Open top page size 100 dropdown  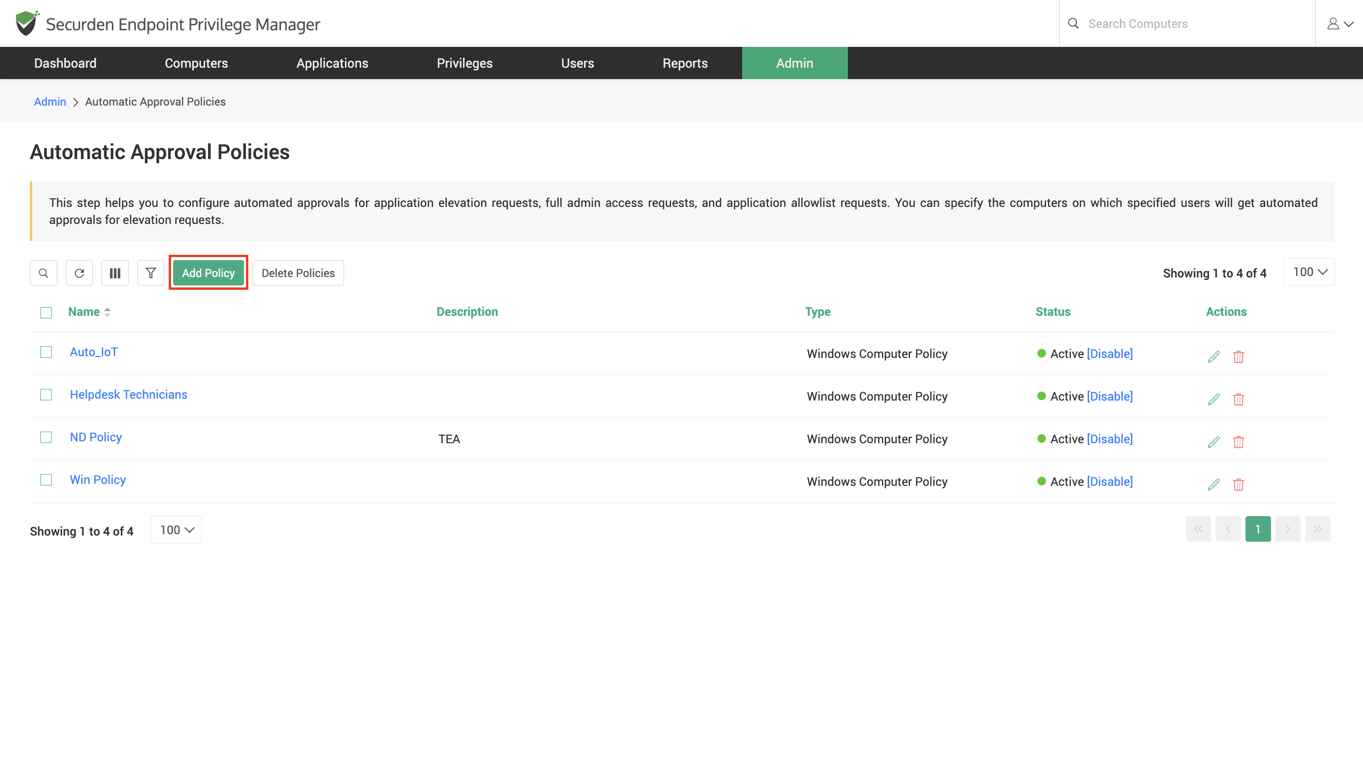(1309, 272)
